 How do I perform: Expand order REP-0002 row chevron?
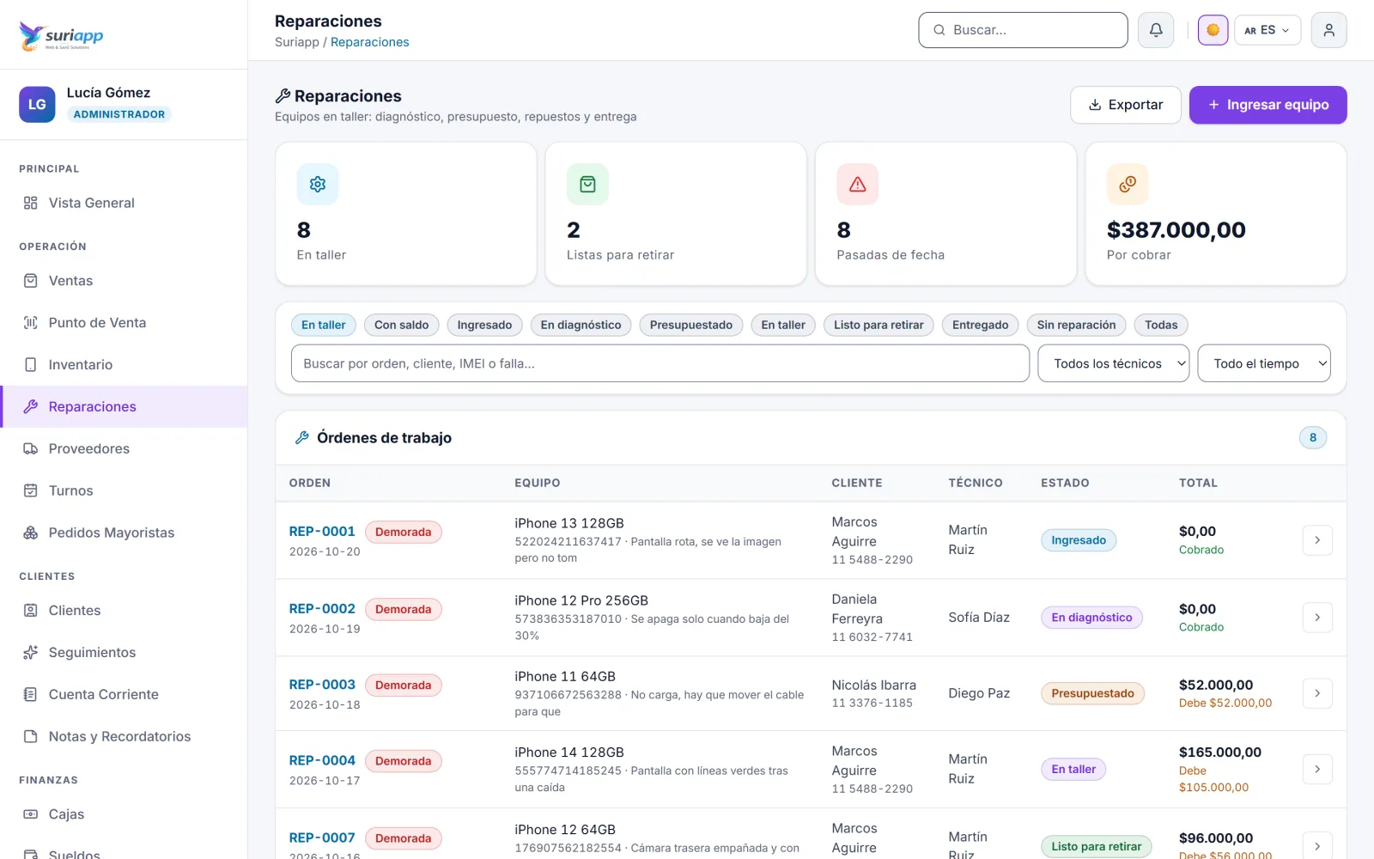pos(1317,618)
